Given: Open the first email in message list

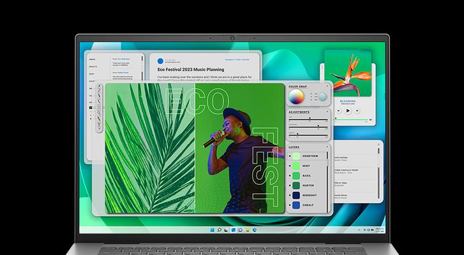Looking at the screenshot, I should [x=126, y=62].
